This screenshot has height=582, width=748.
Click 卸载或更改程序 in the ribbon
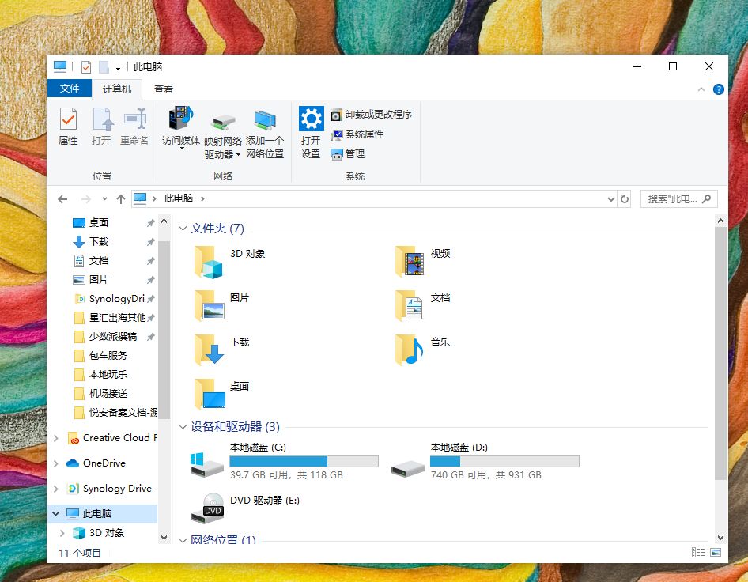pyautogui.click(x=371, y=115)
